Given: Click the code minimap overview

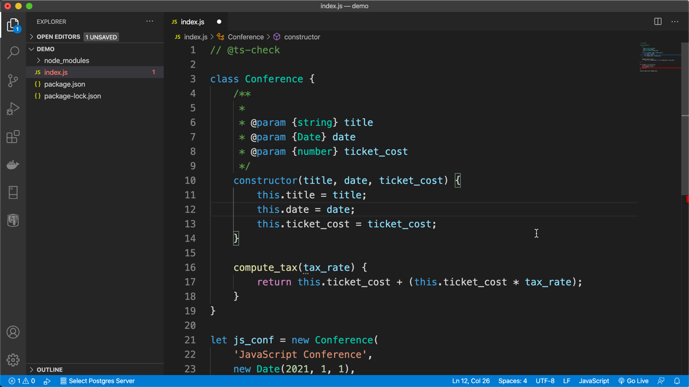Looking at the screenshot, I should point(659,56).
